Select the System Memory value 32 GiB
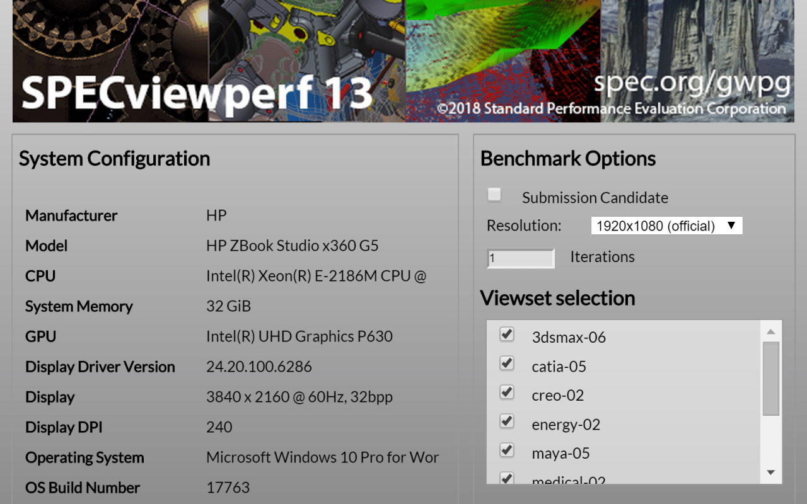This screenshot has width=807, height=504. coord(228,306)
